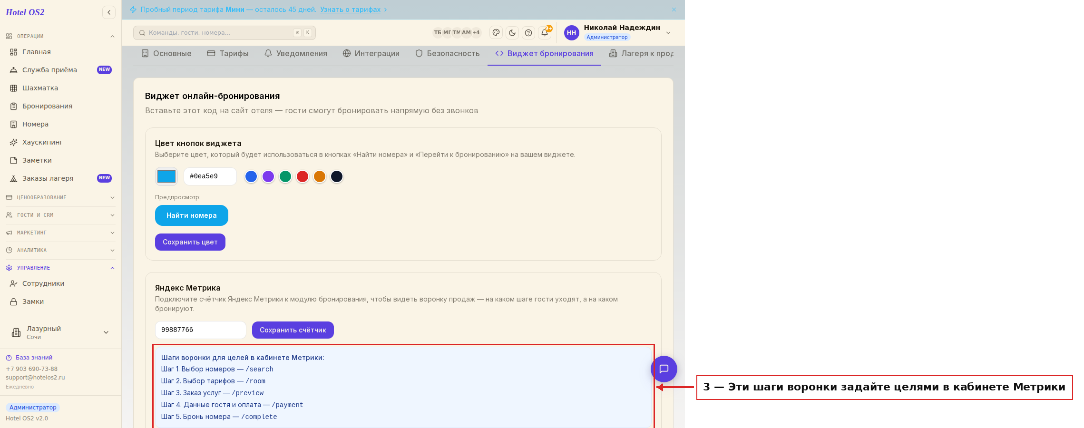
Task: Switch to the Тарифы tab
Action: [x=228, y=54]
